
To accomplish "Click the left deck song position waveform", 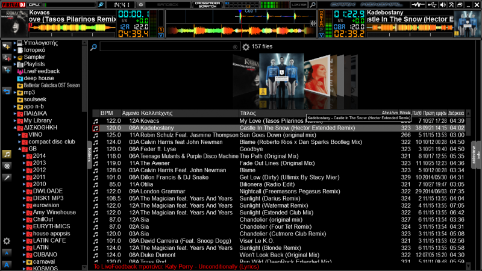I will [72, 28].
